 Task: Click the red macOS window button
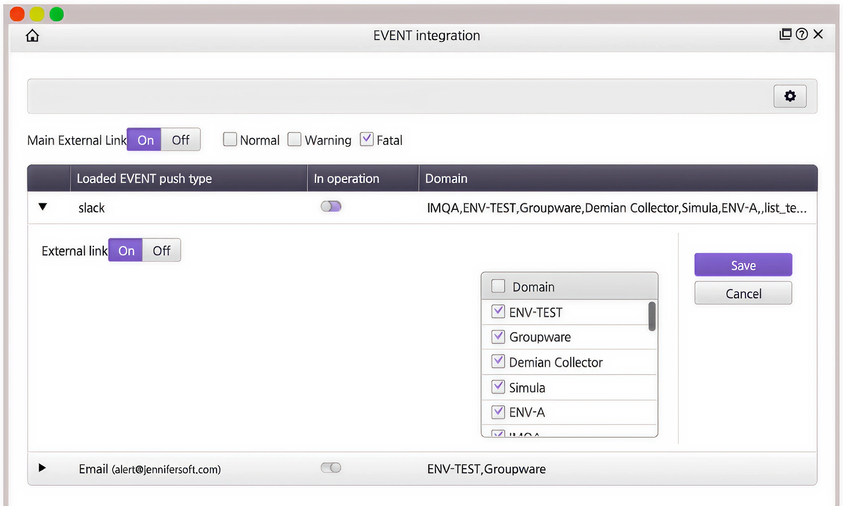(17, 14)
